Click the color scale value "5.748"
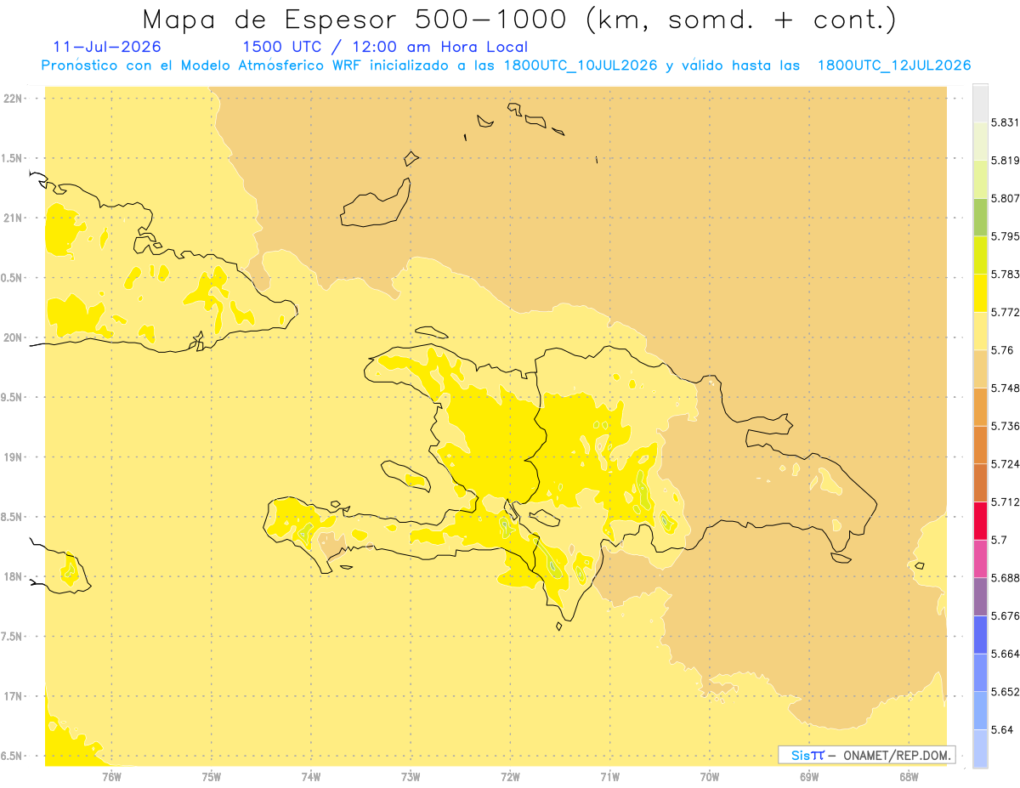Image resolution: width=1020 pixels, height=788 pixels. [x=1006, y=388]
